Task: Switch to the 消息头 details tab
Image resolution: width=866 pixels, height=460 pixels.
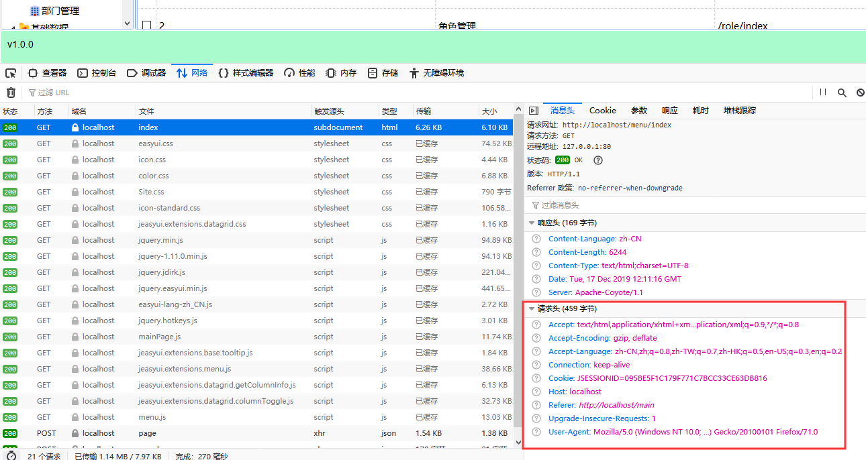Action: 562,111
